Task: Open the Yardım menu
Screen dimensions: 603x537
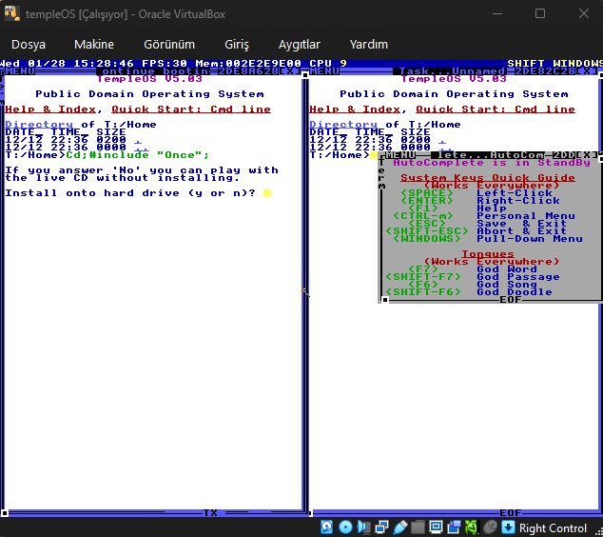Action: 368,44
